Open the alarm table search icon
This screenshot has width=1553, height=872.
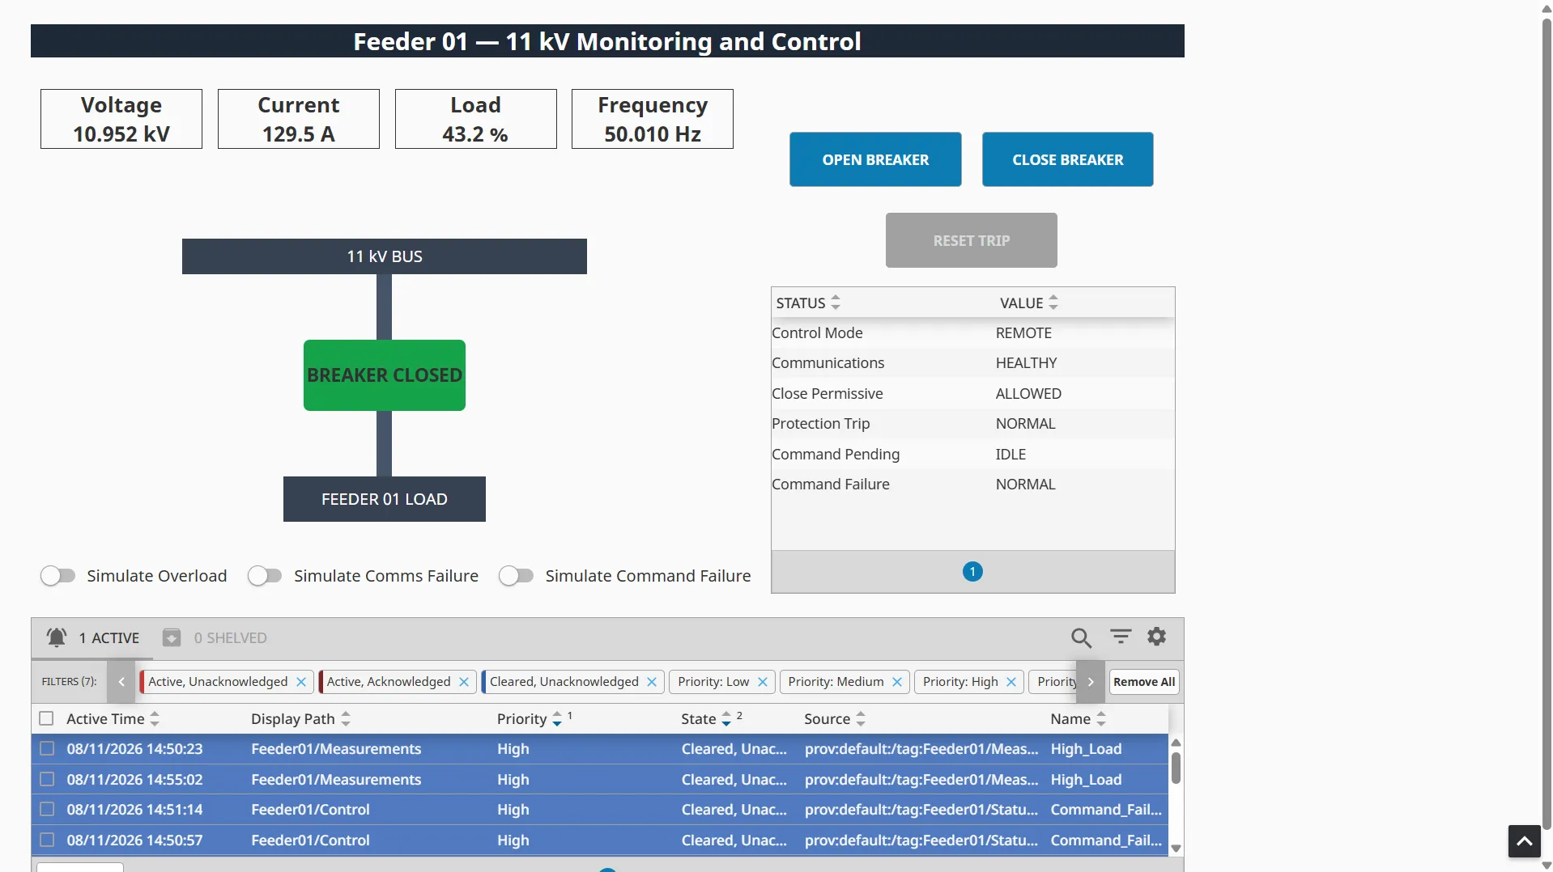(1081, 638)
